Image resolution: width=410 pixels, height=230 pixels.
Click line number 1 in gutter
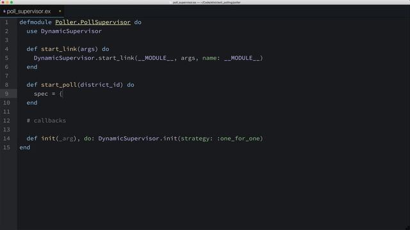(x=6, y=22)
